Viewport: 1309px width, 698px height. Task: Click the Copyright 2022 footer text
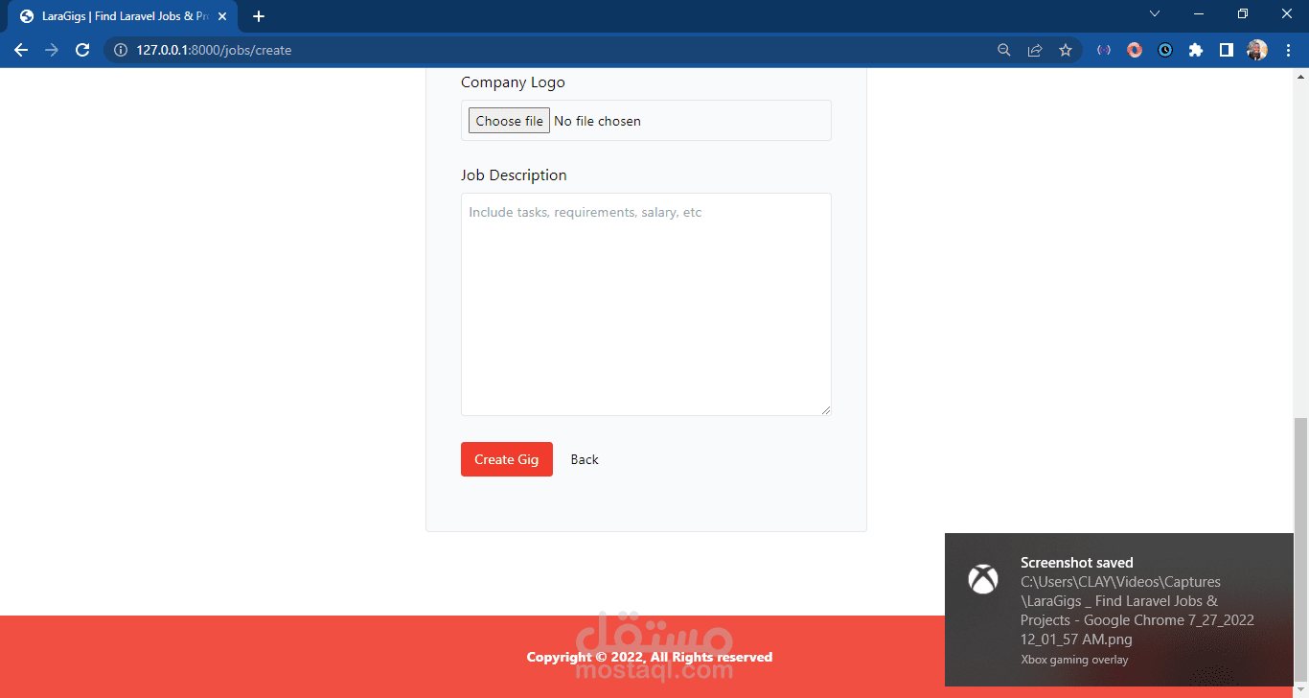[x=649, y=657]
